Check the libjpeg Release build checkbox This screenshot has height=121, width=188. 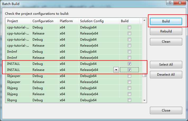(x=129, y=94)
